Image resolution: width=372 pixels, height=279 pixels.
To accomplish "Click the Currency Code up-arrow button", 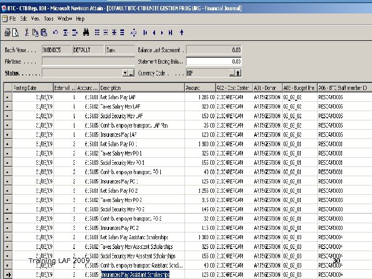I will tap(238, 73).
